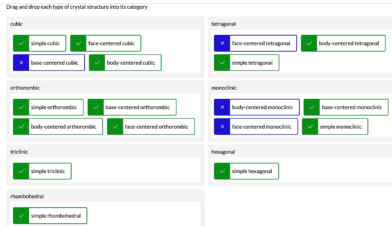
Task: Click the X icon on body-centered monoclinic
Action: pos(222,107)
